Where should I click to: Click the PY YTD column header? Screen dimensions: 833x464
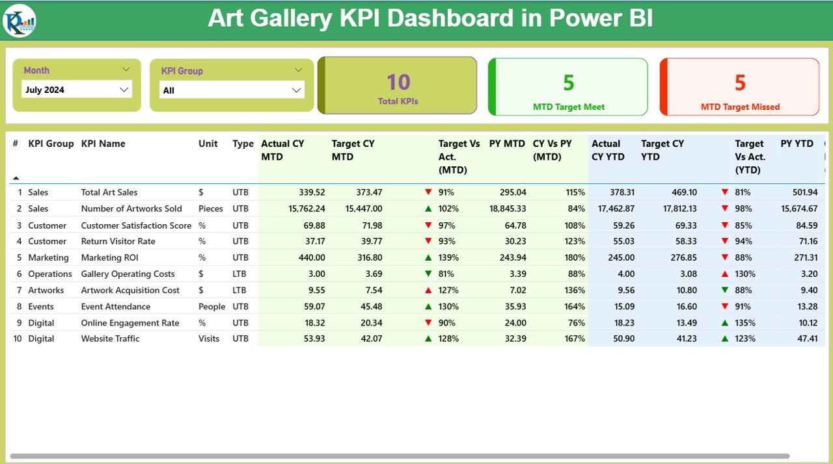pos(797,144)
